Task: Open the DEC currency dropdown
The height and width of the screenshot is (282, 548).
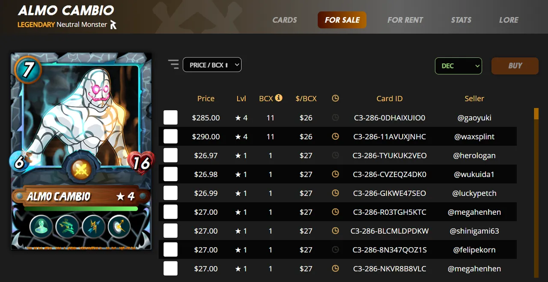Action: 459,66
